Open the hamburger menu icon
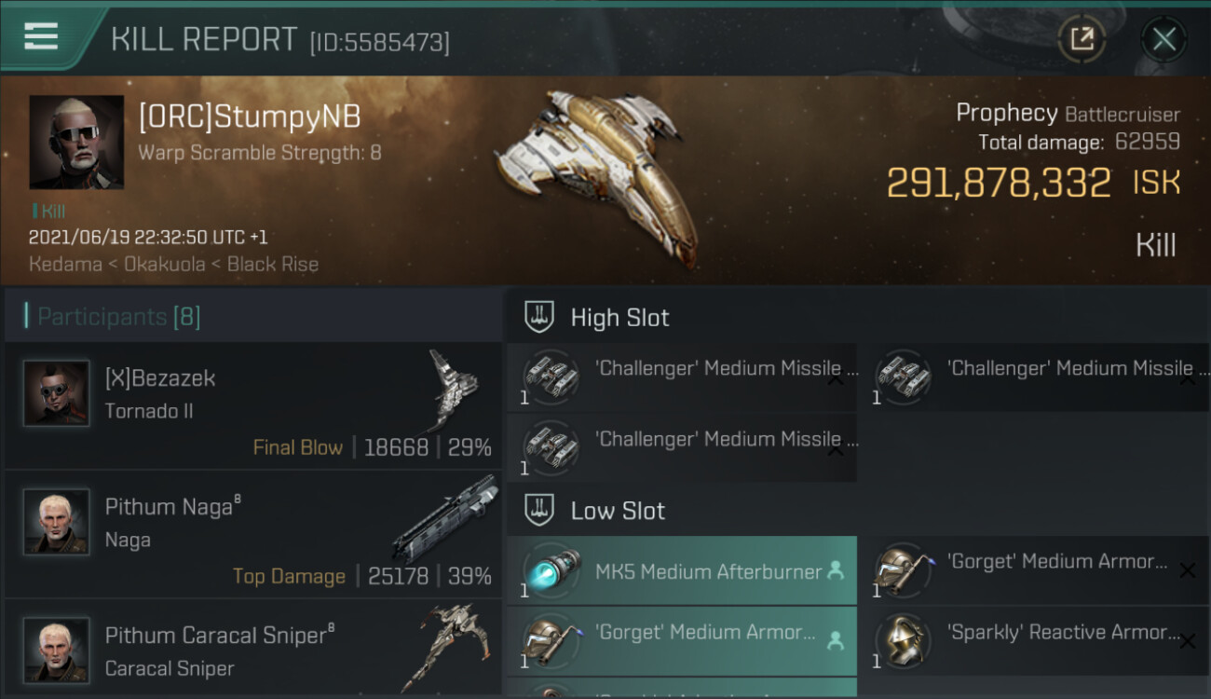The height and width of the screenshot is (699, 1211). (x=41, y=37)
